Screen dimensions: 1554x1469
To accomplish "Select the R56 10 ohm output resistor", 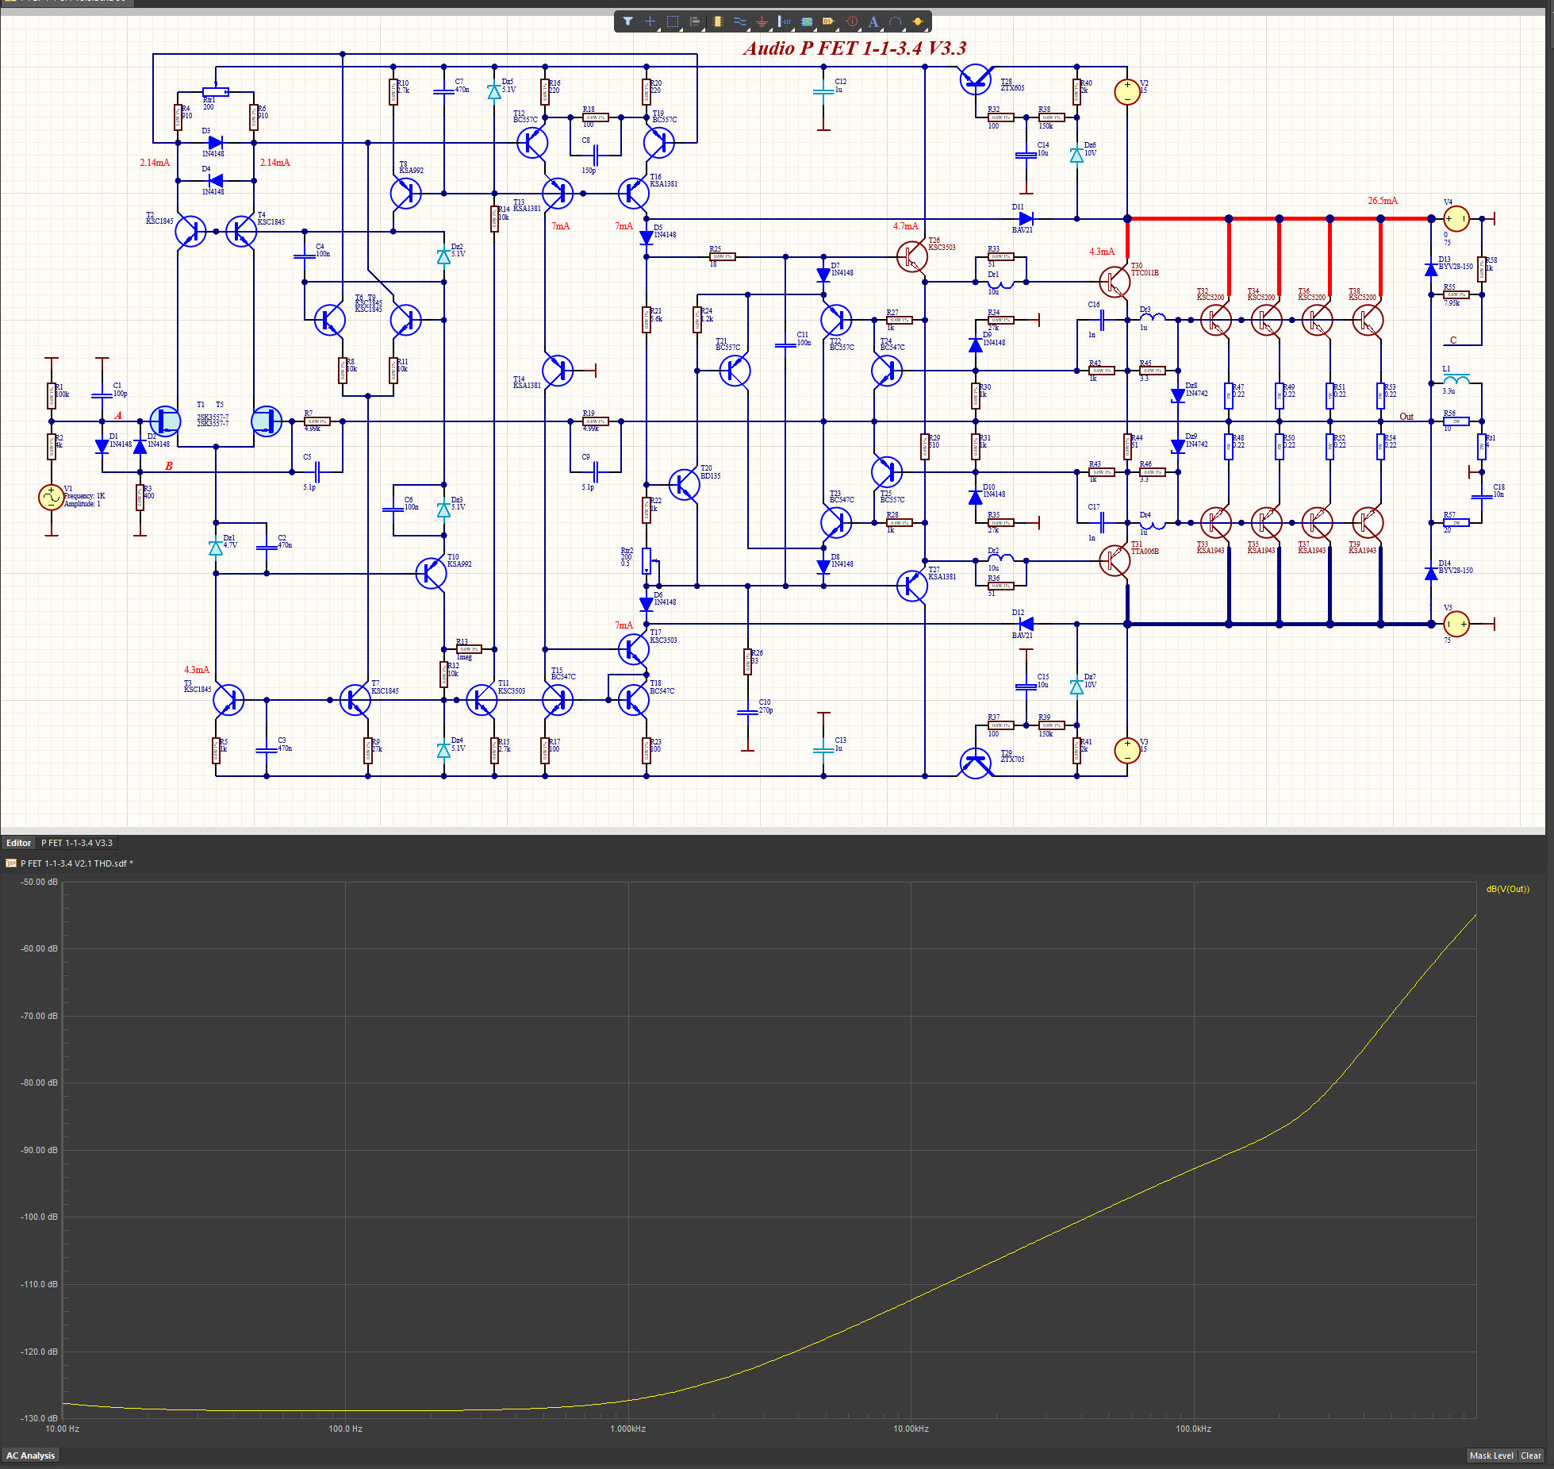I will pos(1456,421).
